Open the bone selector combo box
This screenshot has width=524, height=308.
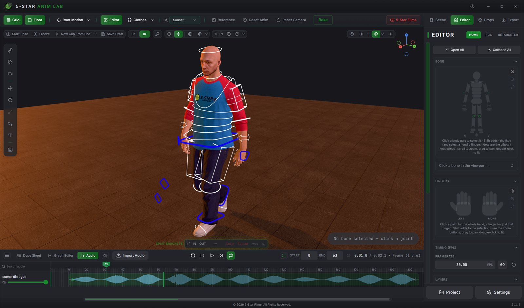click(476, 166)
